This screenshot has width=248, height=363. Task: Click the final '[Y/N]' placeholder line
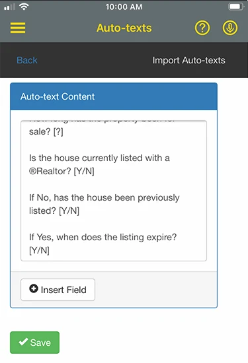[39, 250]
